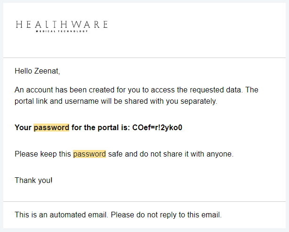Click the "Thank you!" closing line
The image size is (289, 232).
coord(33,180)
